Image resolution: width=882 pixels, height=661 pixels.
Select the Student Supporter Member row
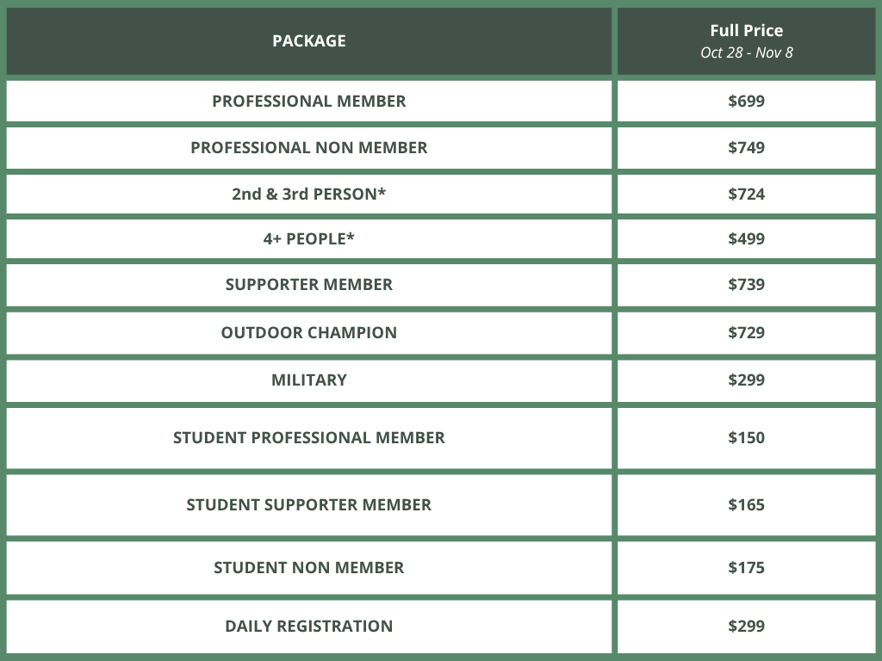[308, 504]
